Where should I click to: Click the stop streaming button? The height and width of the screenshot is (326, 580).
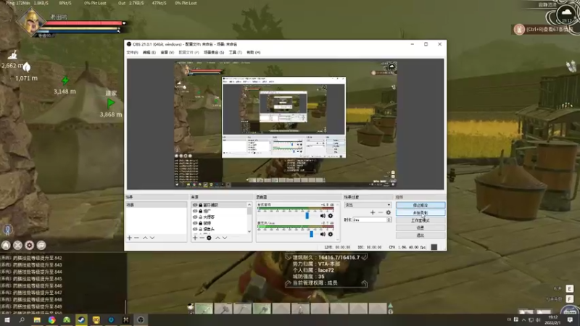point(420,205)
